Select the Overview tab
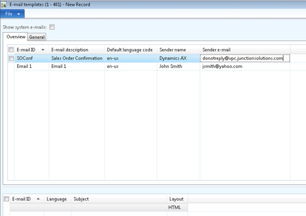 pyautogui.click(x=15, y=37)
